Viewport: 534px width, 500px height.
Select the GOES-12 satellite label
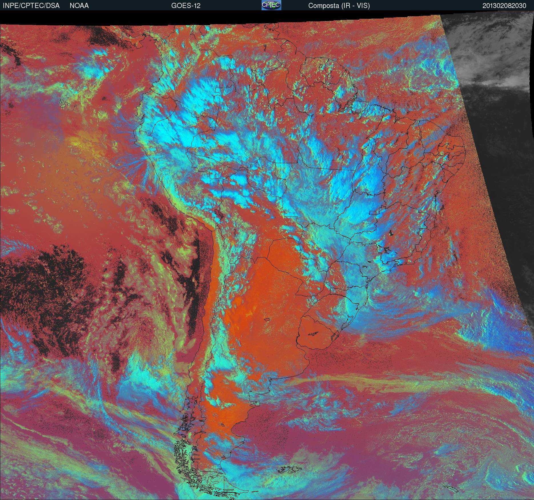click(186, 6)
